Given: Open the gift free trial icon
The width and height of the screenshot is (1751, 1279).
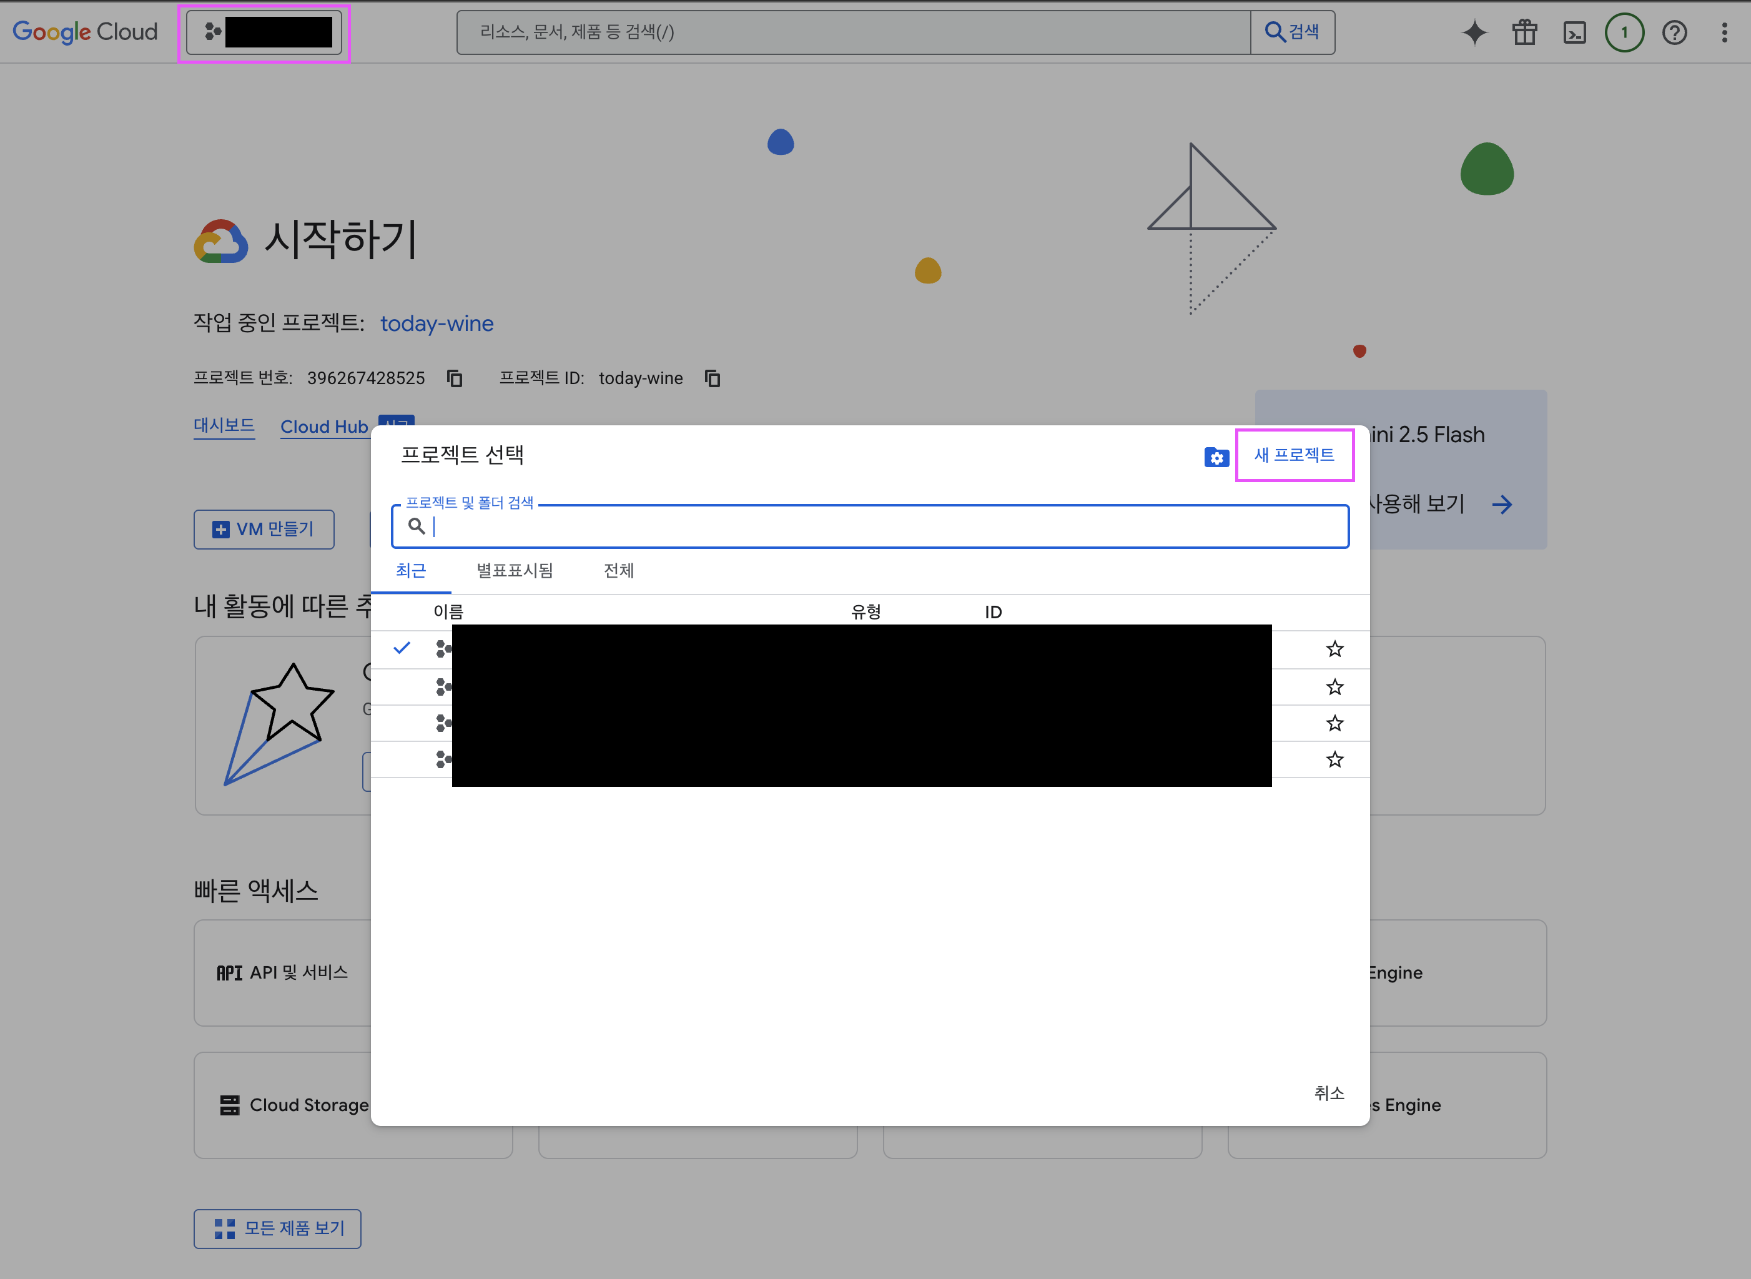Looking at the screenshot, I should (x=1524, y=32).
